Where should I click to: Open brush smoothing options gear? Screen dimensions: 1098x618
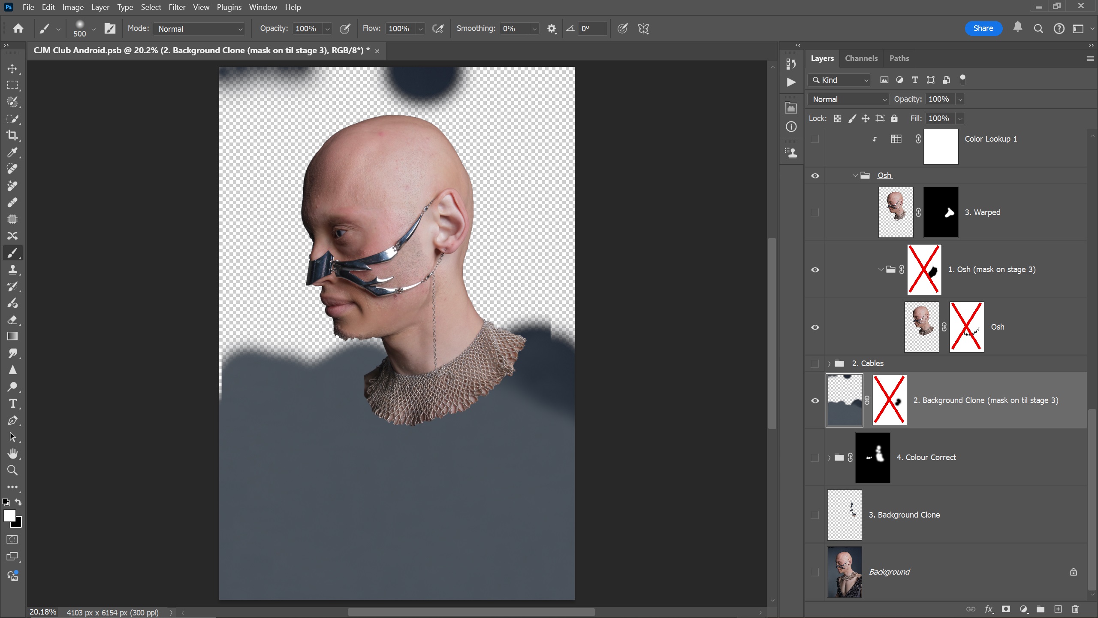pyautogui.click(x=552, y=29)
